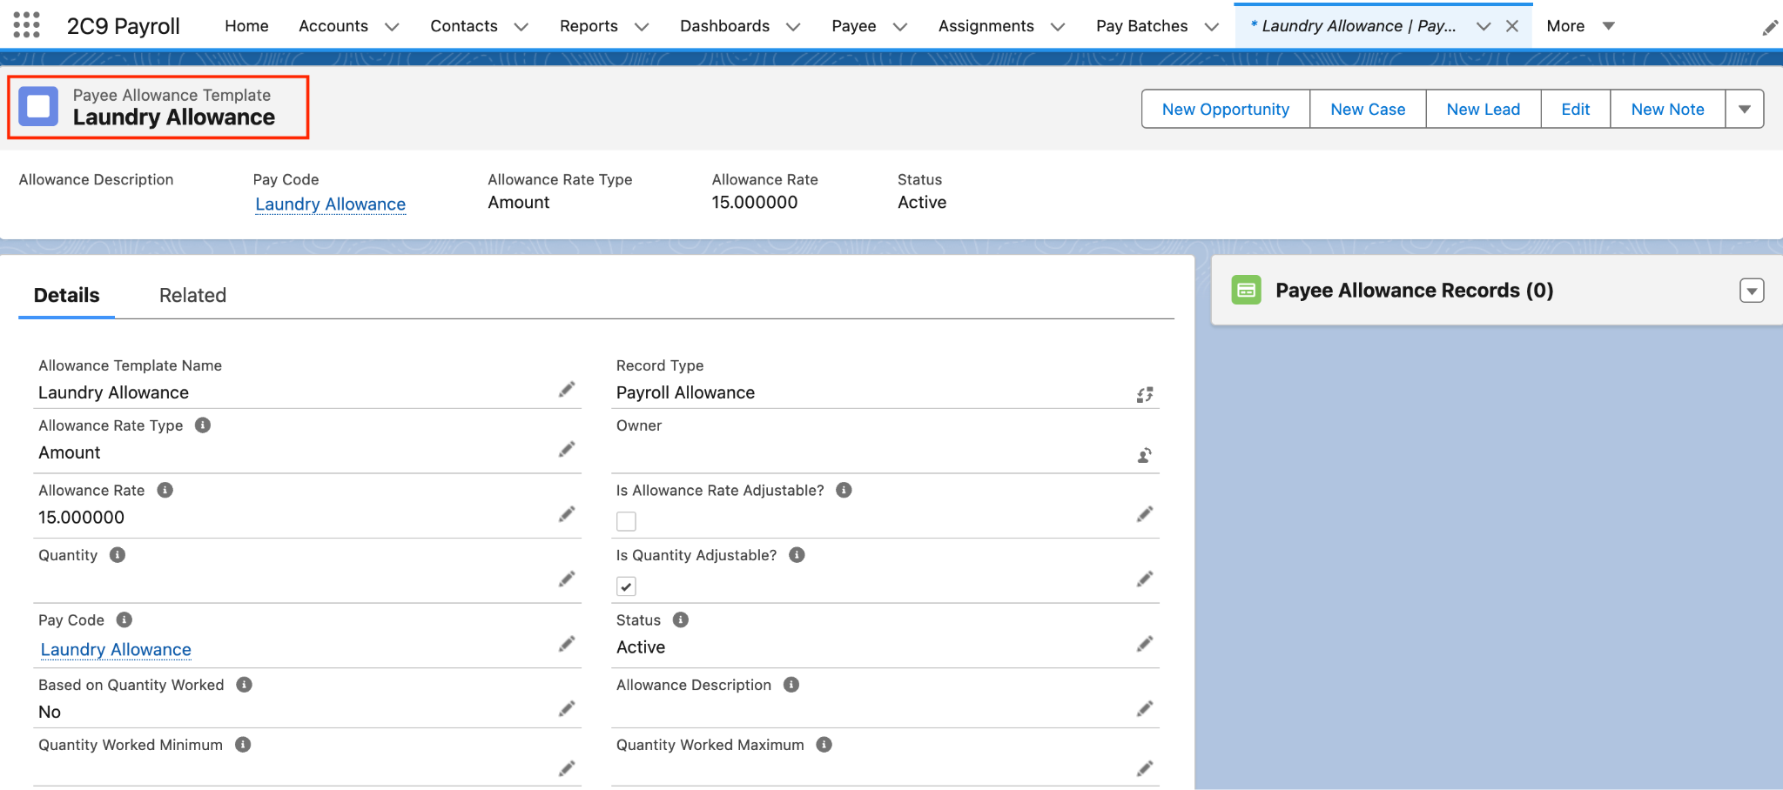Expand the Accounts navigation dropdown
The image size is (1783, 790).
[392, 27]
